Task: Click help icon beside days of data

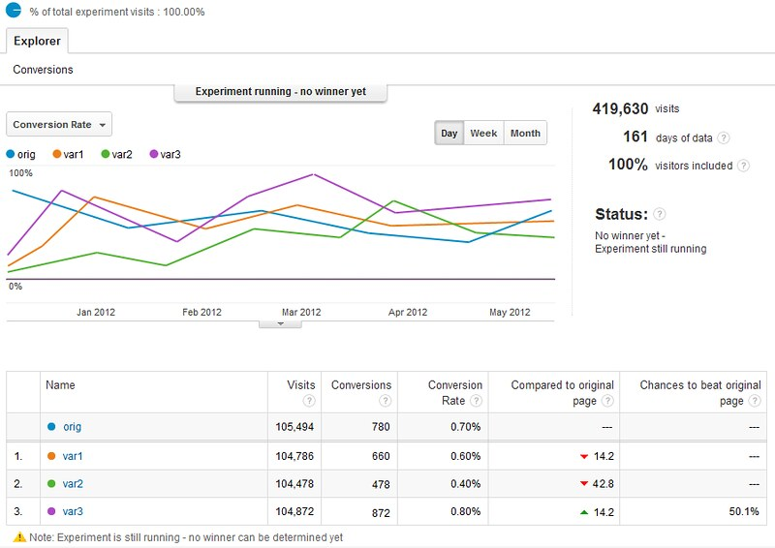Action: [x=724, y=138]
